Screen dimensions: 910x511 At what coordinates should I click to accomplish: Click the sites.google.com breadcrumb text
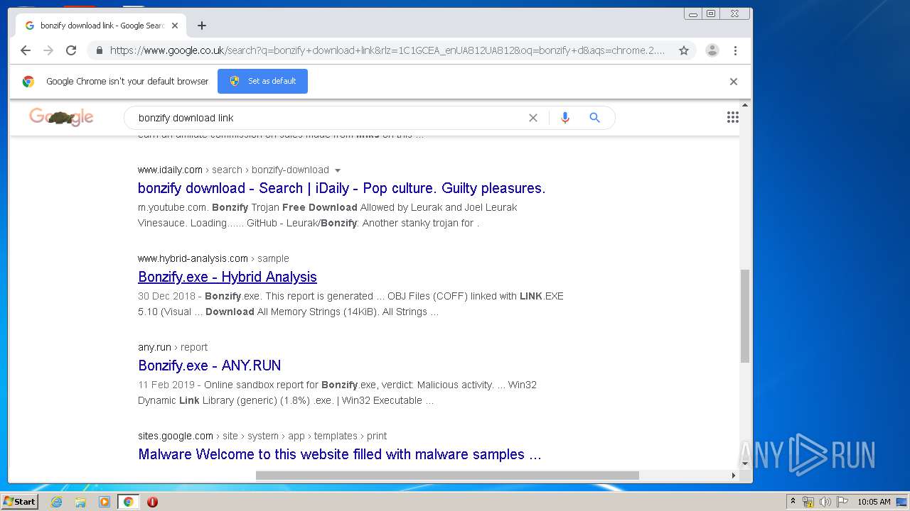176,436
